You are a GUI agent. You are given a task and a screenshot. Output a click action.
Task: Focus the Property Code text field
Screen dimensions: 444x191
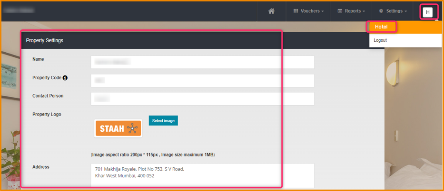coord(202,81)
